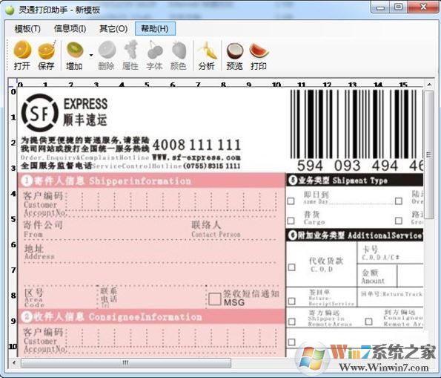Click the 收件人信息 ConsigneeInformation header
The height and width of the screenshot is (378, 441).
pos(151,316)
